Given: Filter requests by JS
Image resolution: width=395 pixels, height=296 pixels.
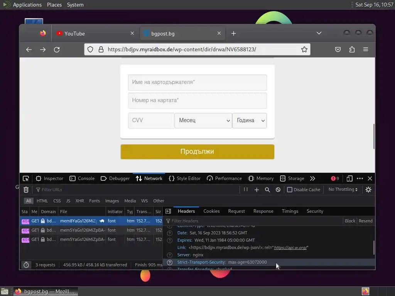Looking at the screenshot, I should coord(68,201).
